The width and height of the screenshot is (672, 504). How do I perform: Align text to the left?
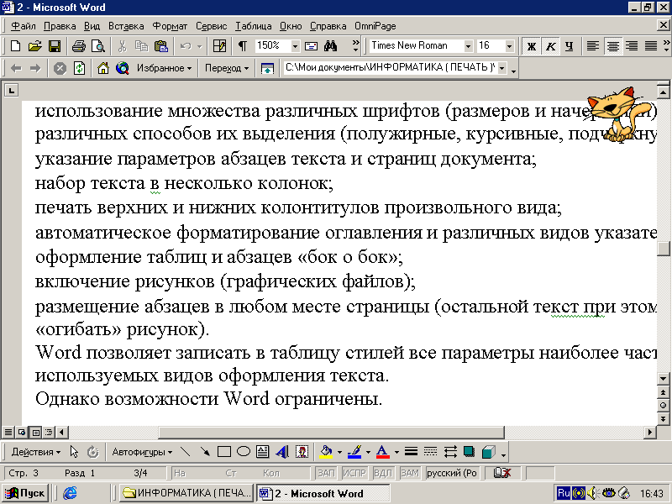point(593,46)
